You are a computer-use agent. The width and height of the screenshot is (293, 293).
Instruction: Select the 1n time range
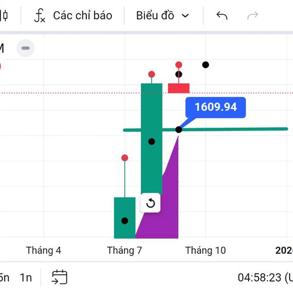point(26,277)
